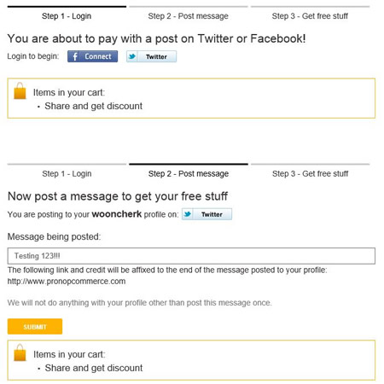Click the Facebook 'f' logo icon
The width and height of the screenshot is (384, 384).
point(75,56)
